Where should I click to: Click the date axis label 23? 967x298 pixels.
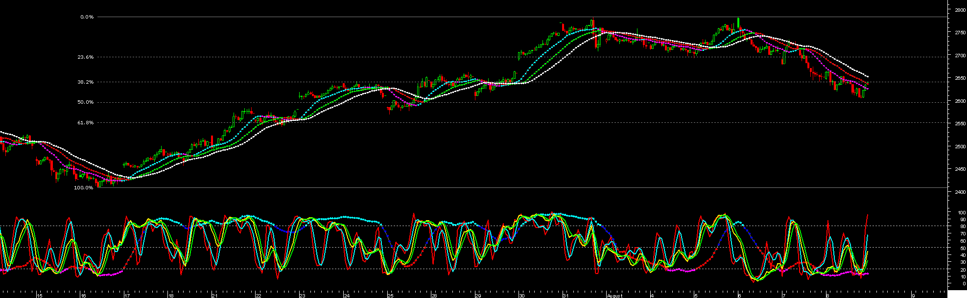click(x=302, y=296)
